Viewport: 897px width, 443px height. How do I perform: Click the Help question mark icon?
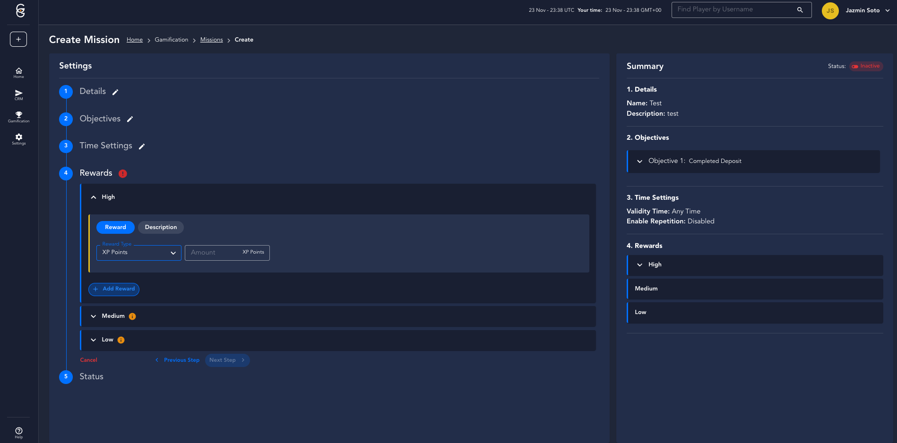tap(18, 432)
